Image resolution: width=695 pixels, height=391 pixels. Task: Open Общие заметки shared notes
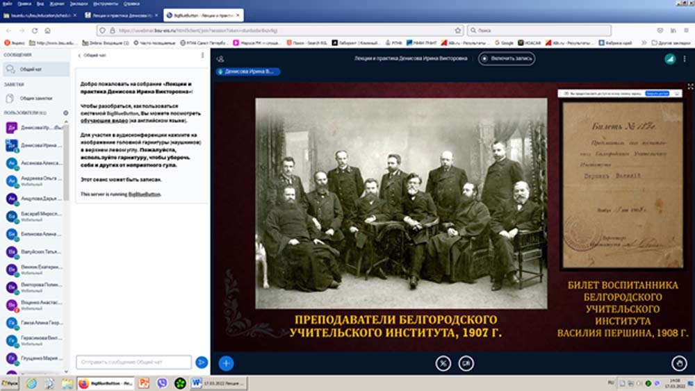[x=35, y=98]
